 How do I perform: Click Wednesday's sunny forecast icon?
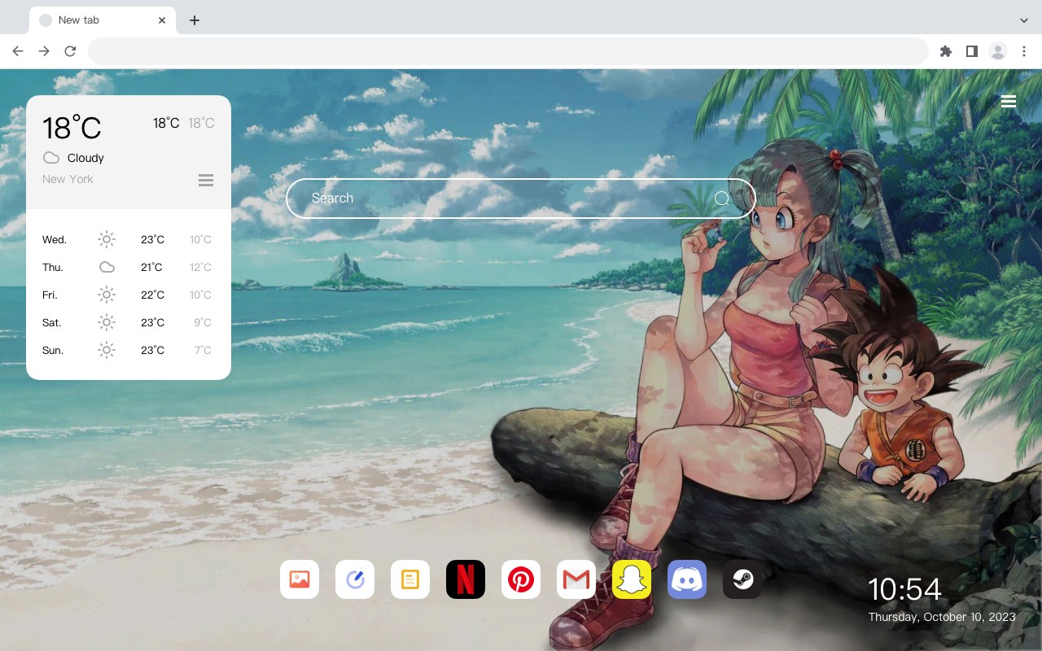[x=107, y=239]
